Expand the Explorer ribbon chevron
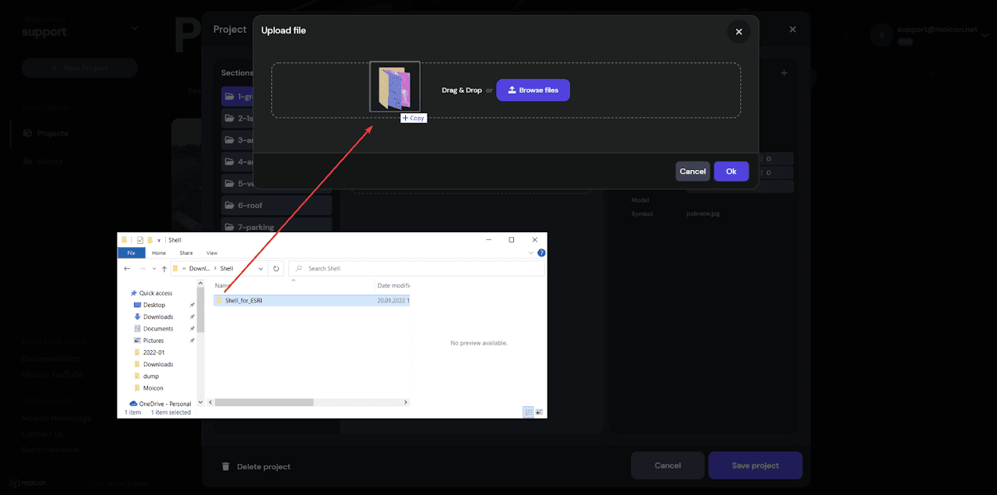This screenshot has height=495, width=997. [x=532, y=253]
